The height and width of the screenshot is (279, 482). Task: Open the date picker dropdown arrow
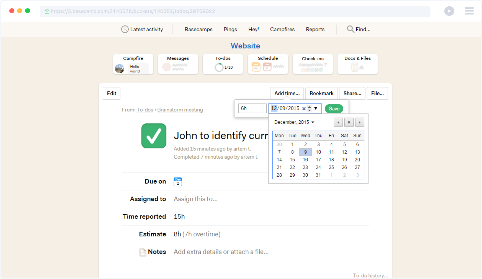pos(316,108)
